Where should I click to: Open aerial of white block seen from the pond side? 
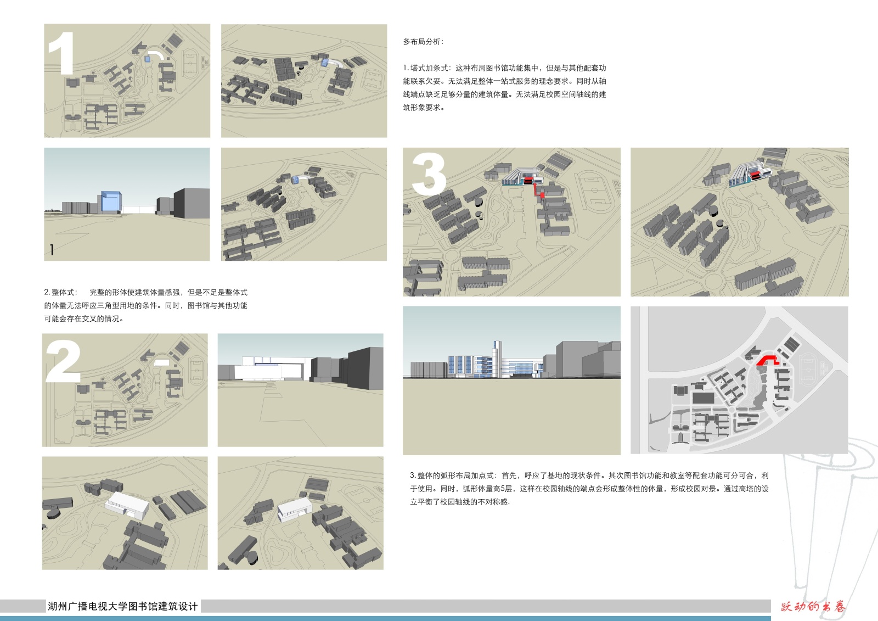click(x=301, y=513)
